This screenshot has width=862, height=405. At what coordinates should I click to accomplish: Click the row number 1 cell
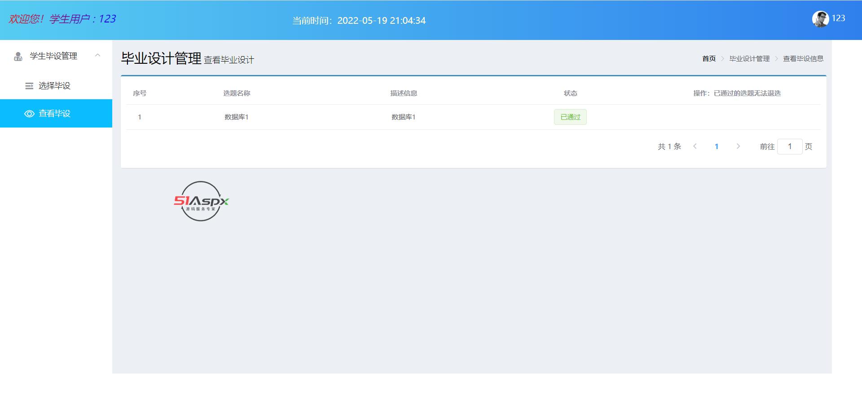[x=140, y=117]
